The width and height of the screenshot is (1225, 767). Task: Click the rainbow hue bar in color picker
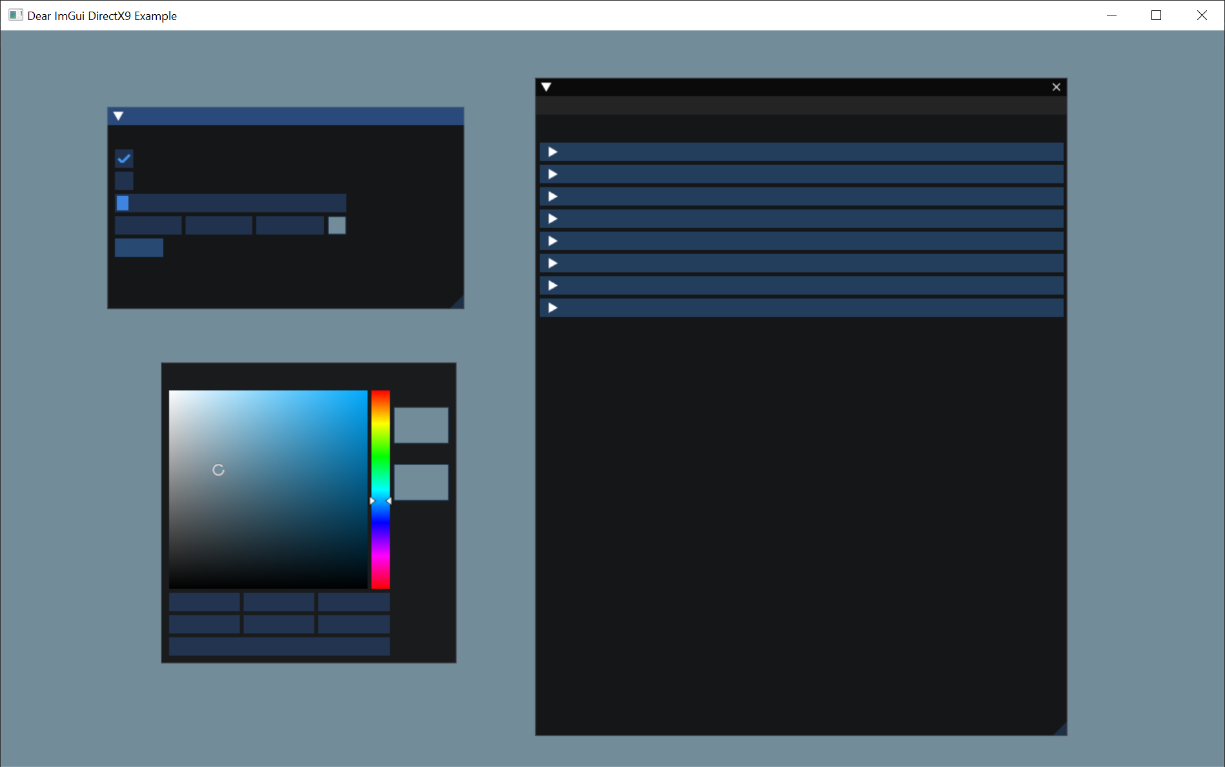(x=380, y=490)
